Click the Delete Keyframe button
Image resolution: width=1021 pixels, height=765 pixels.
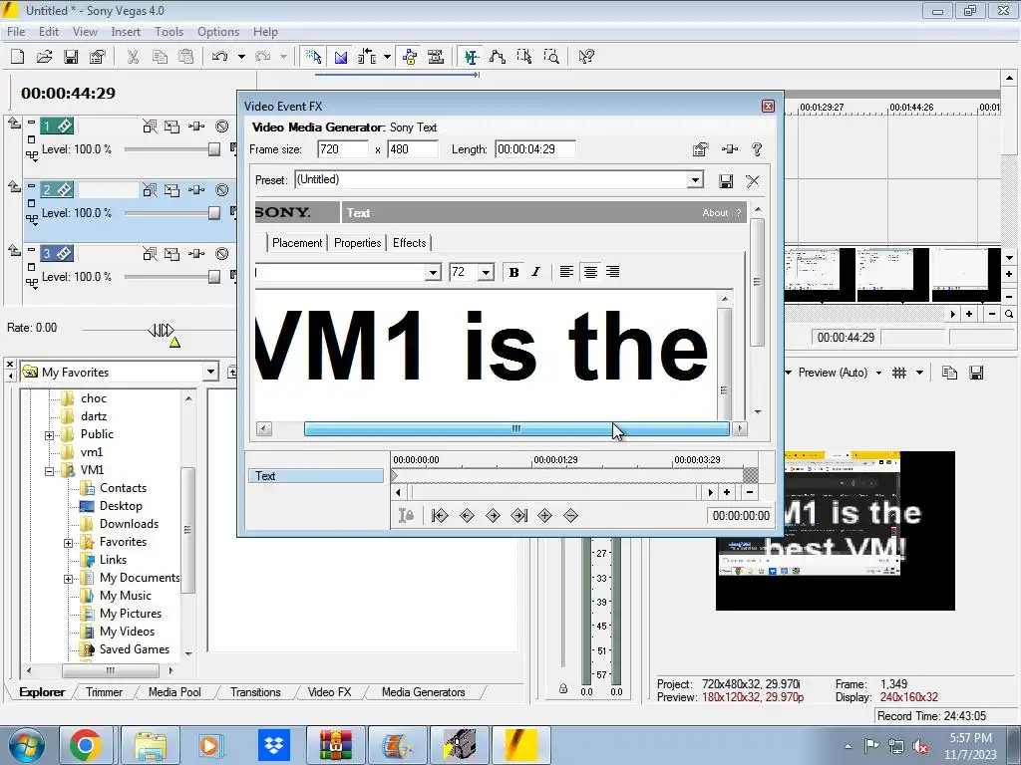tap(571, 516)
